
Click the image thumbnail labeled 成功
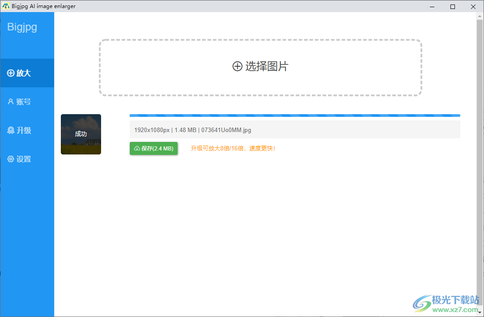(x=81, y=134)
